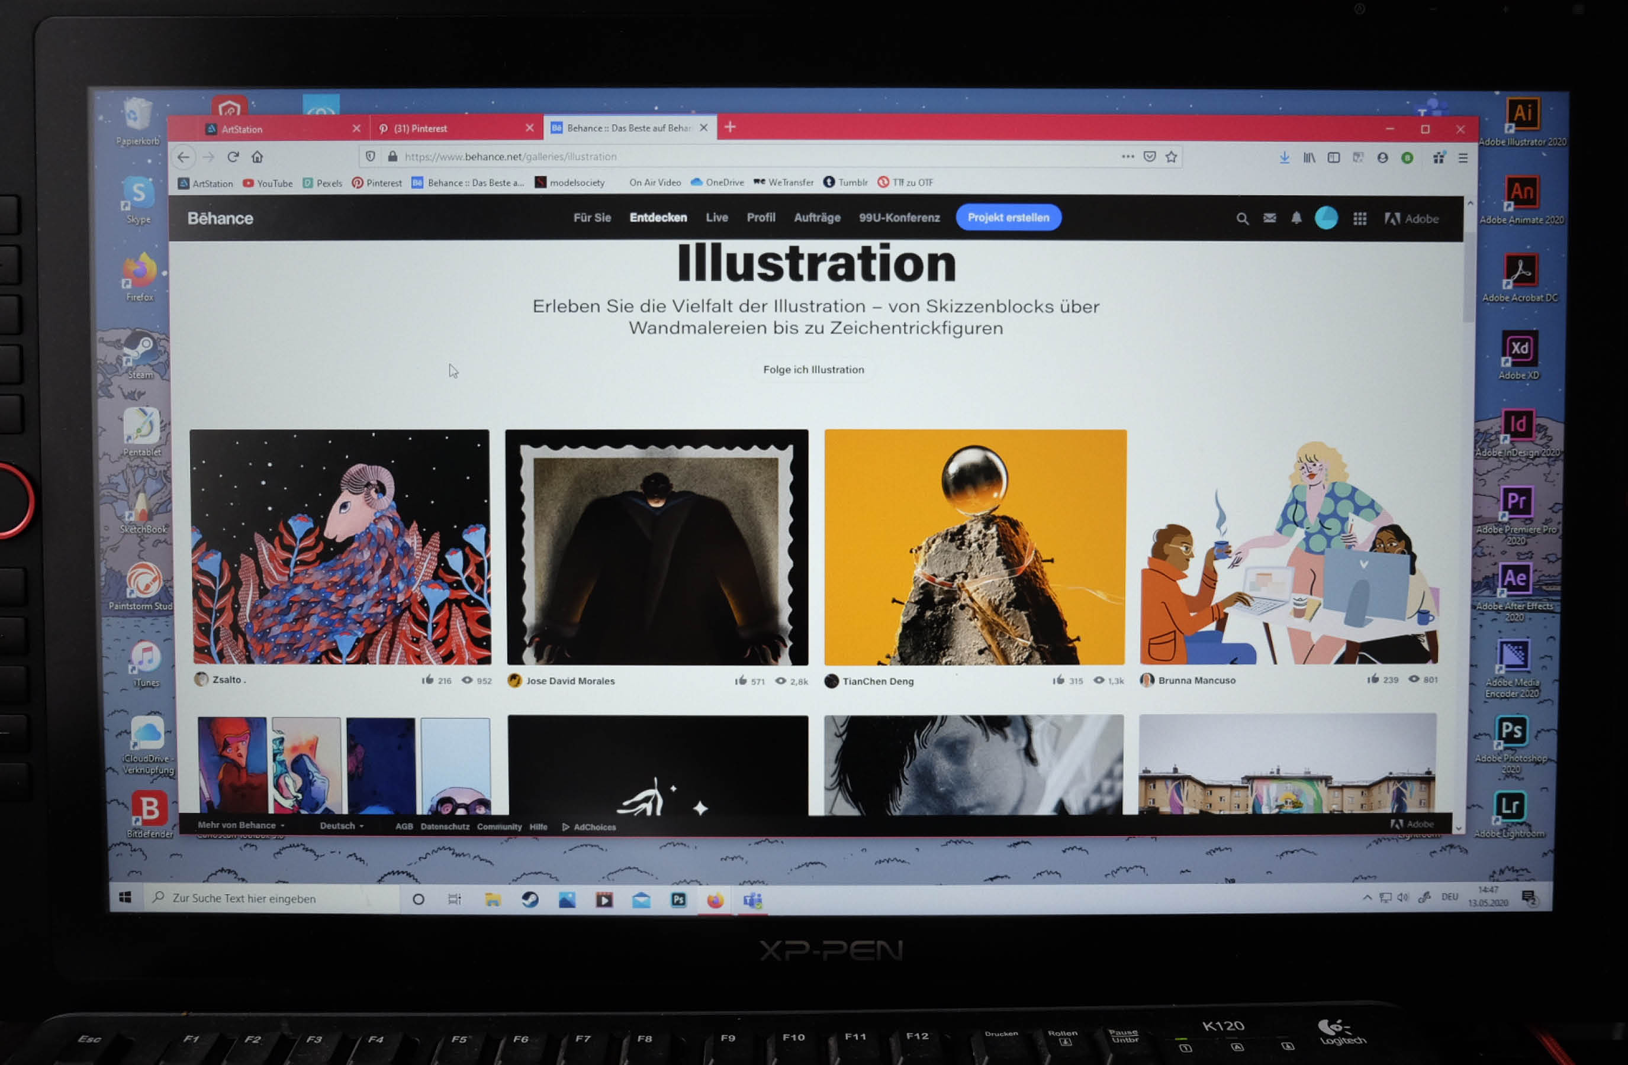Image resolution: width=1628 pixels, height=1065 pixels.
Task: Reload the Behance page
Action: pyautogui.click(x=233, y=157)
